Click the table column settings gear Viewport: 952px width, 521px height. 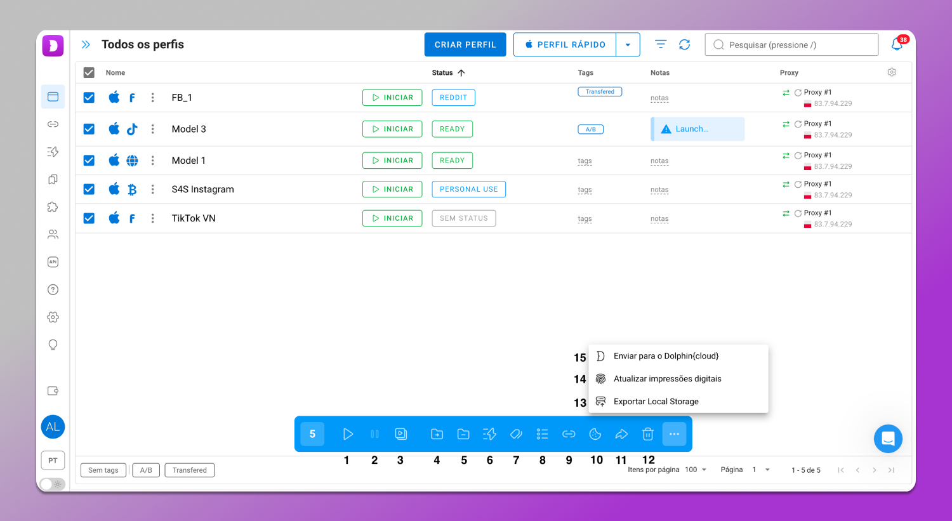[x=892, y=72]
